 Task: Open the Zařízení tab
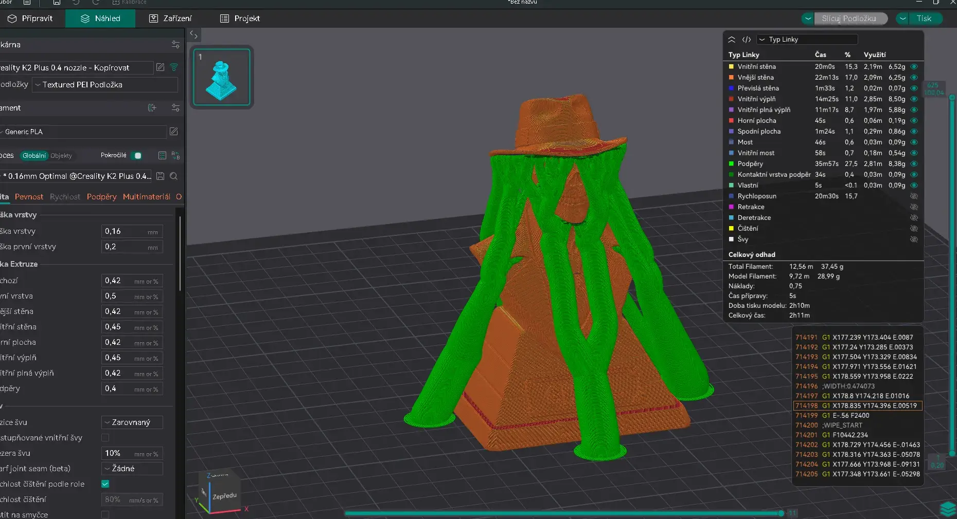(170, 18)
